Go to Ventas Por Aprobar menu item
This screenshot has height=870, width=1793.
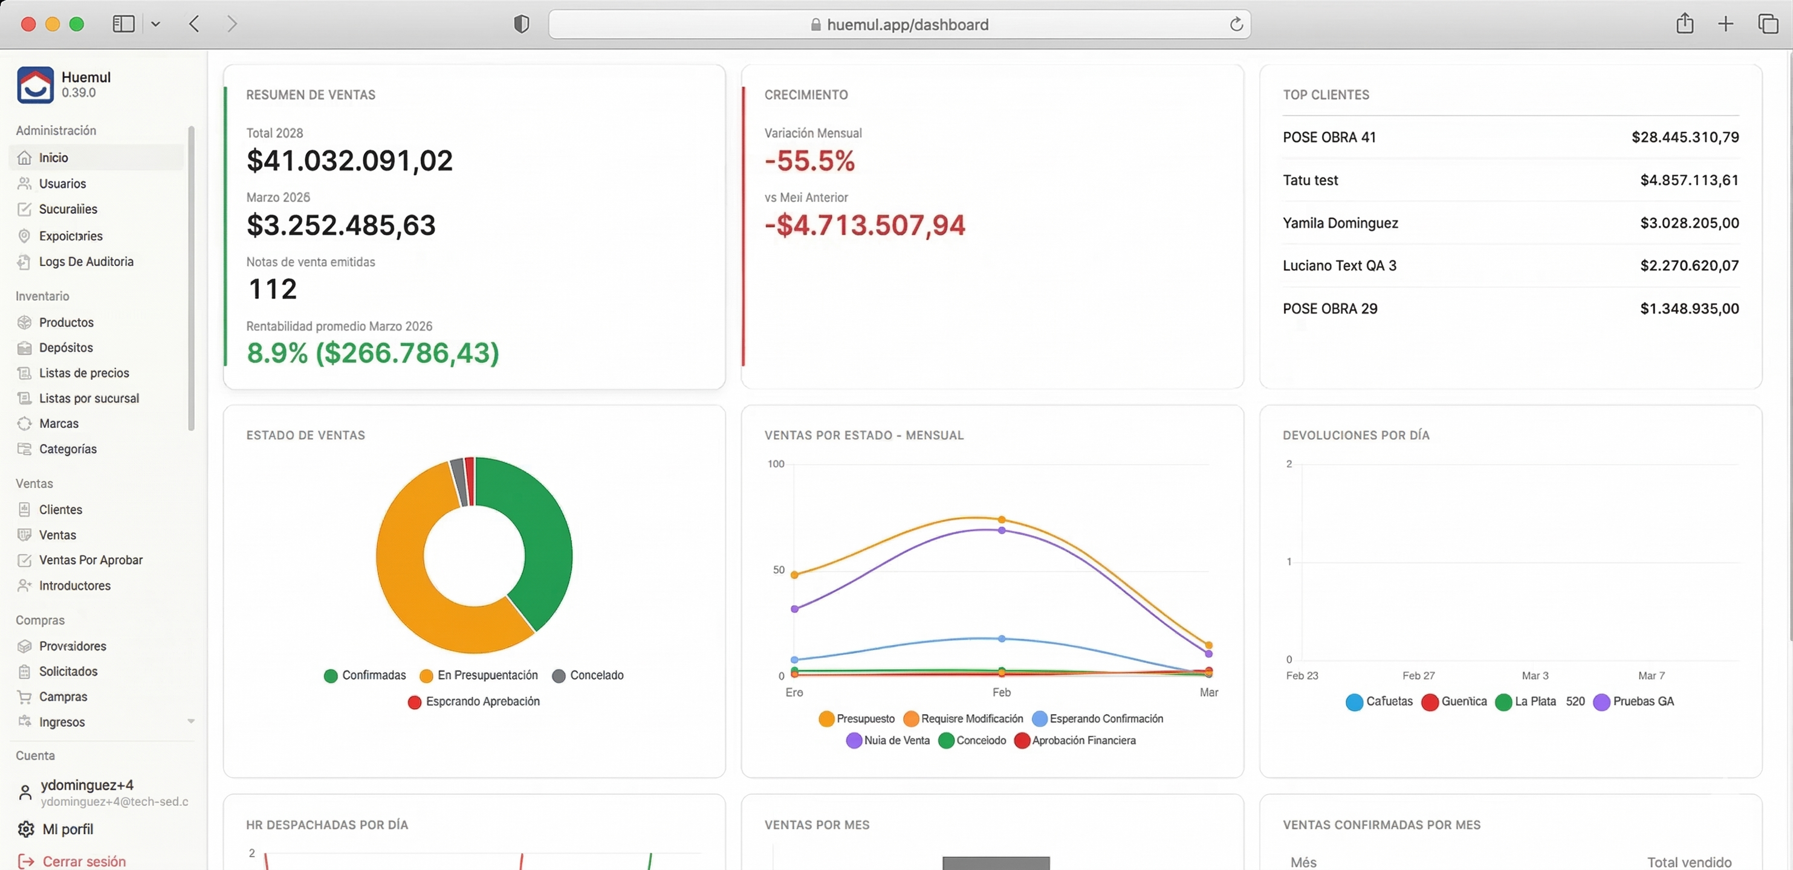(x=91, y=561)
